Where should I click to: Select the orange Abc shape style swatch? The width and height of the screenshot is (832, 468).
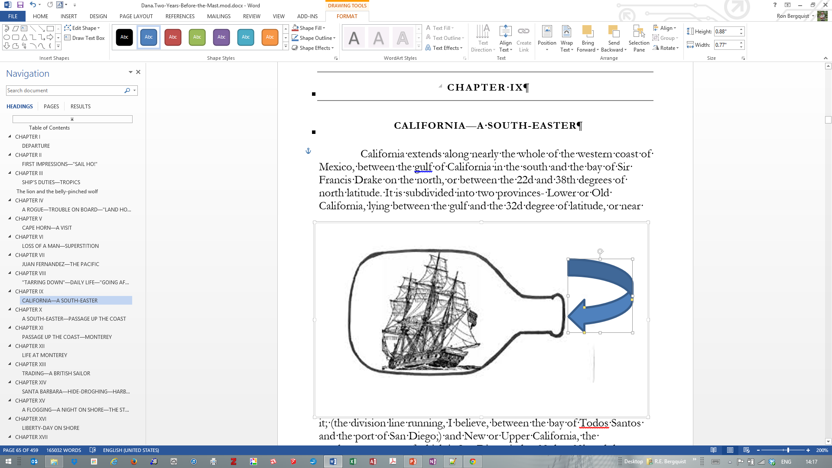(x=270, y=37)
